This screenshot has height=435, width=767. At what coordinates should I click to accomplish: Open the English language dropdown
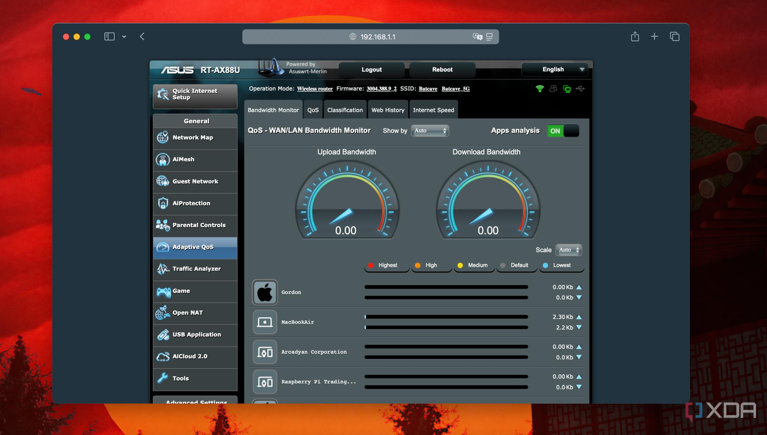[x=554, y=69]
